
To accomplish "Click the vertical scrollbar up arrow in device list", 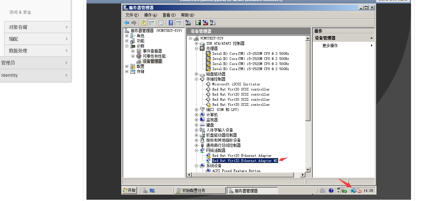I will click(x=308, y=38).
